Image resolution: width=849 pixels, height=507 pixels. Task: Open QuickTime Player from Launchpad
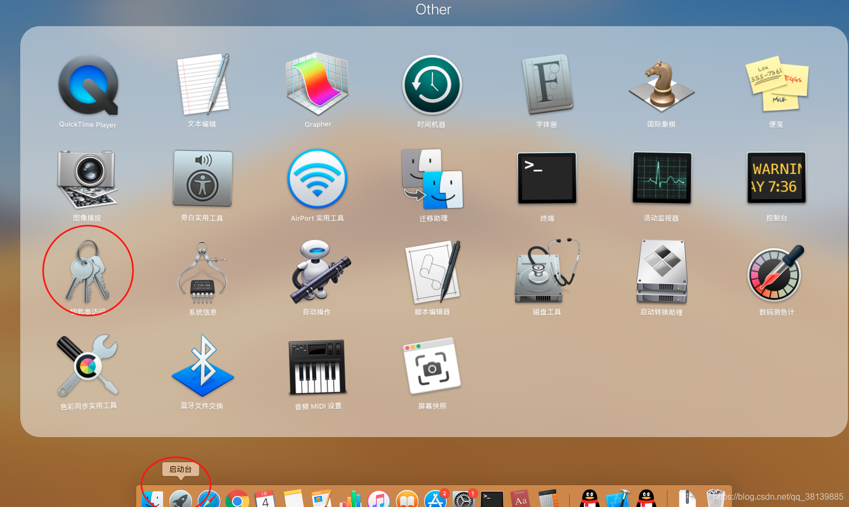pos(88,85)
